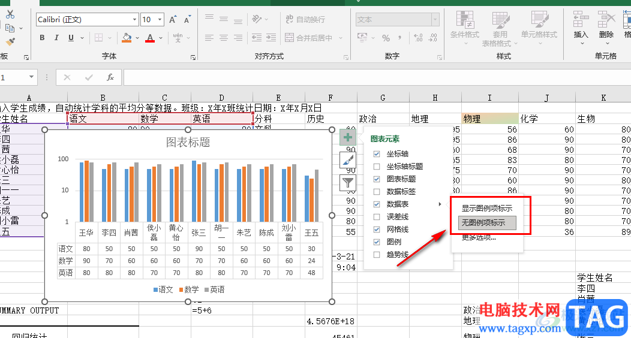Open 条件格式 conditional formatting
631x338 pixels.
tap(465, 28)
